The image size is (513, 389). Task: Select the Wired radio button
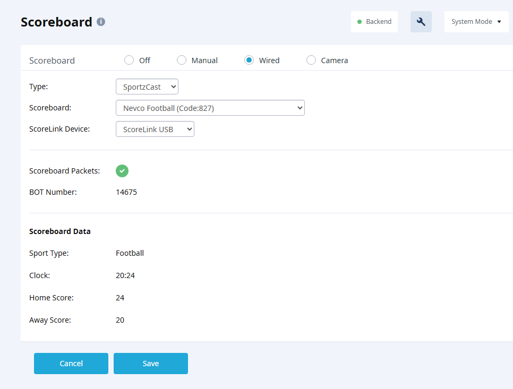(x=249, y=60)
